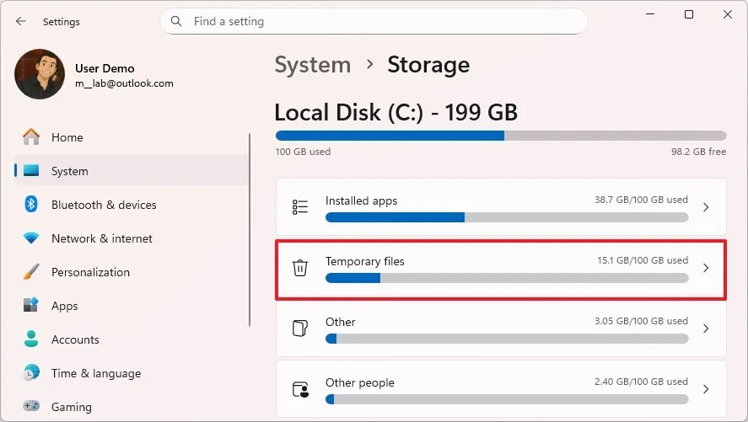Click the Apps icon in sidebar

(x=31, y=305)
